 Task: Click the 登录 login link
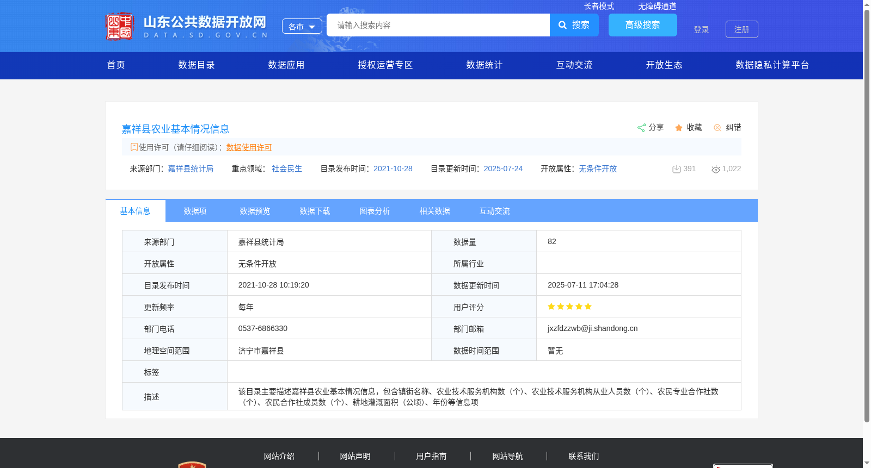[x=701, y=29]
